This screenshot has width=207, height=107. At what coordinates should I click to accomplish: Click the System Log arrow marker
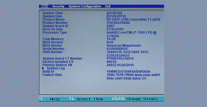point(43,68)
